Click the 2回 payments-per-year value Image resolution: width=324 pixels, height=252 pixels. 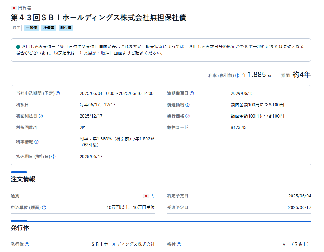point(83,127)
